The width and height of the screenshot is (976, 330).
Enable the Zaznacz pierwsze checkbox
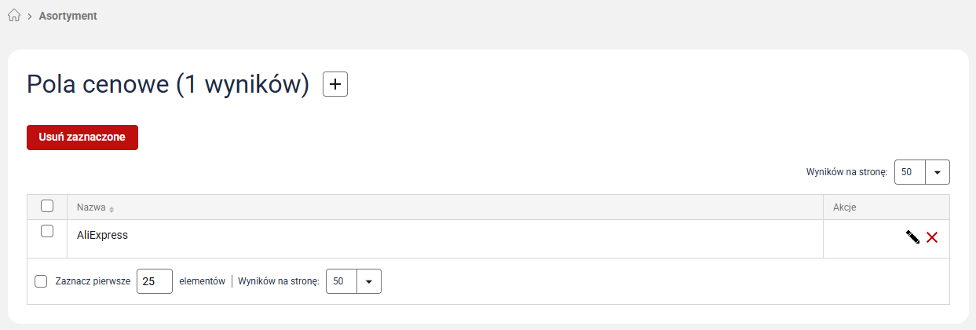click(42, 281)
